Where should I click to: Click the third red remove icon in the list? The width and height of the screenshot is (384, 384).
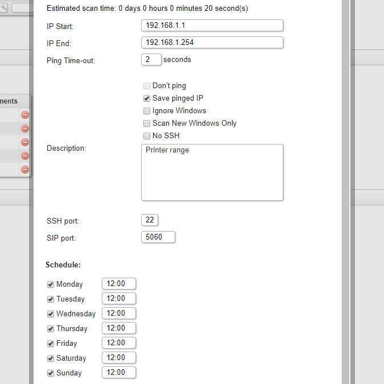click(25, 142)
